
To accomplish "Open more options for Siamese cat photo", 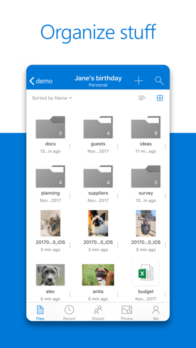I will [x=117, y=245].
